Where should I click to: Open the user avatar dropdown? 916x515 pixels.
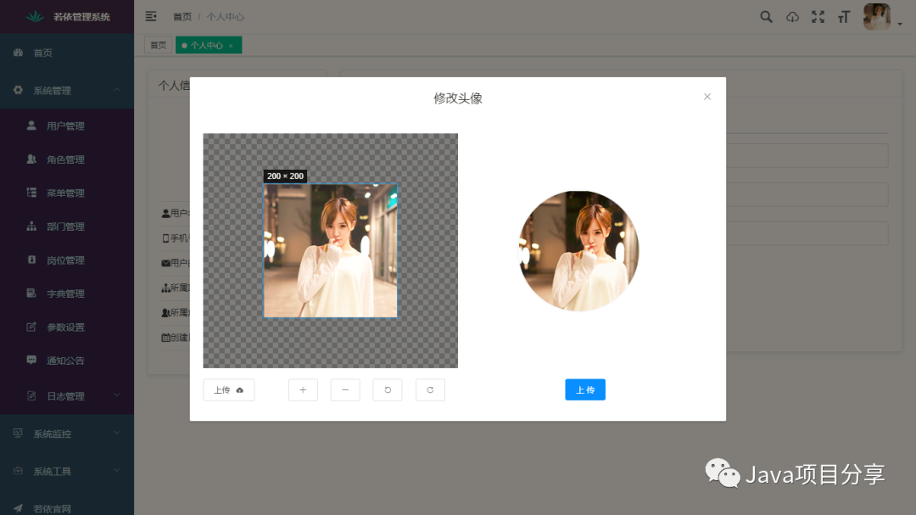[x=880, y=17]
